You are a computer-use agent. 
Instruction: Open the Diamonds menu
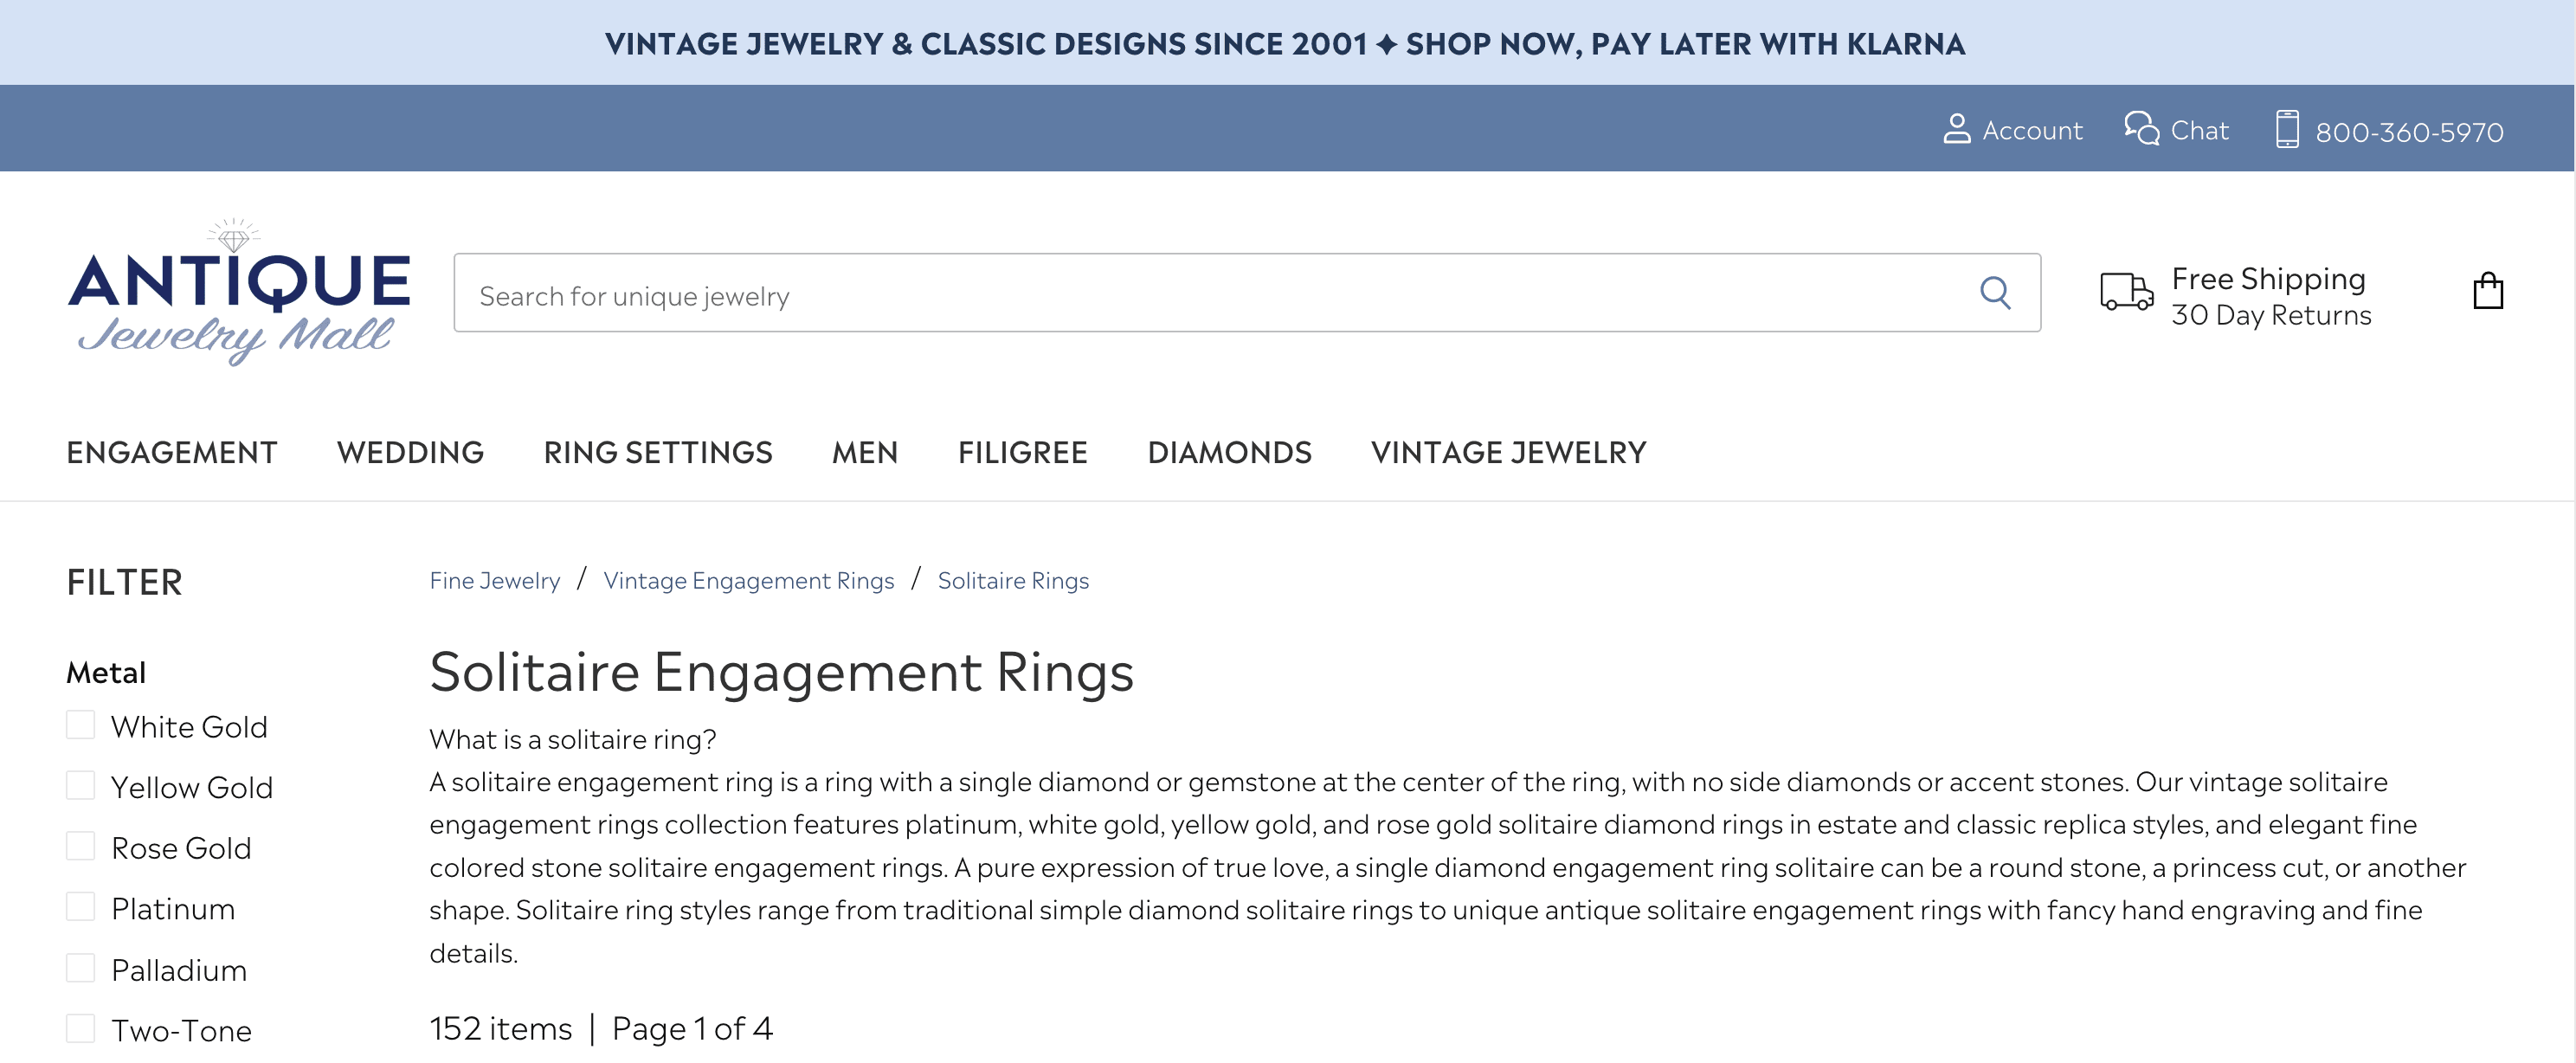(x=1231, y=452)
